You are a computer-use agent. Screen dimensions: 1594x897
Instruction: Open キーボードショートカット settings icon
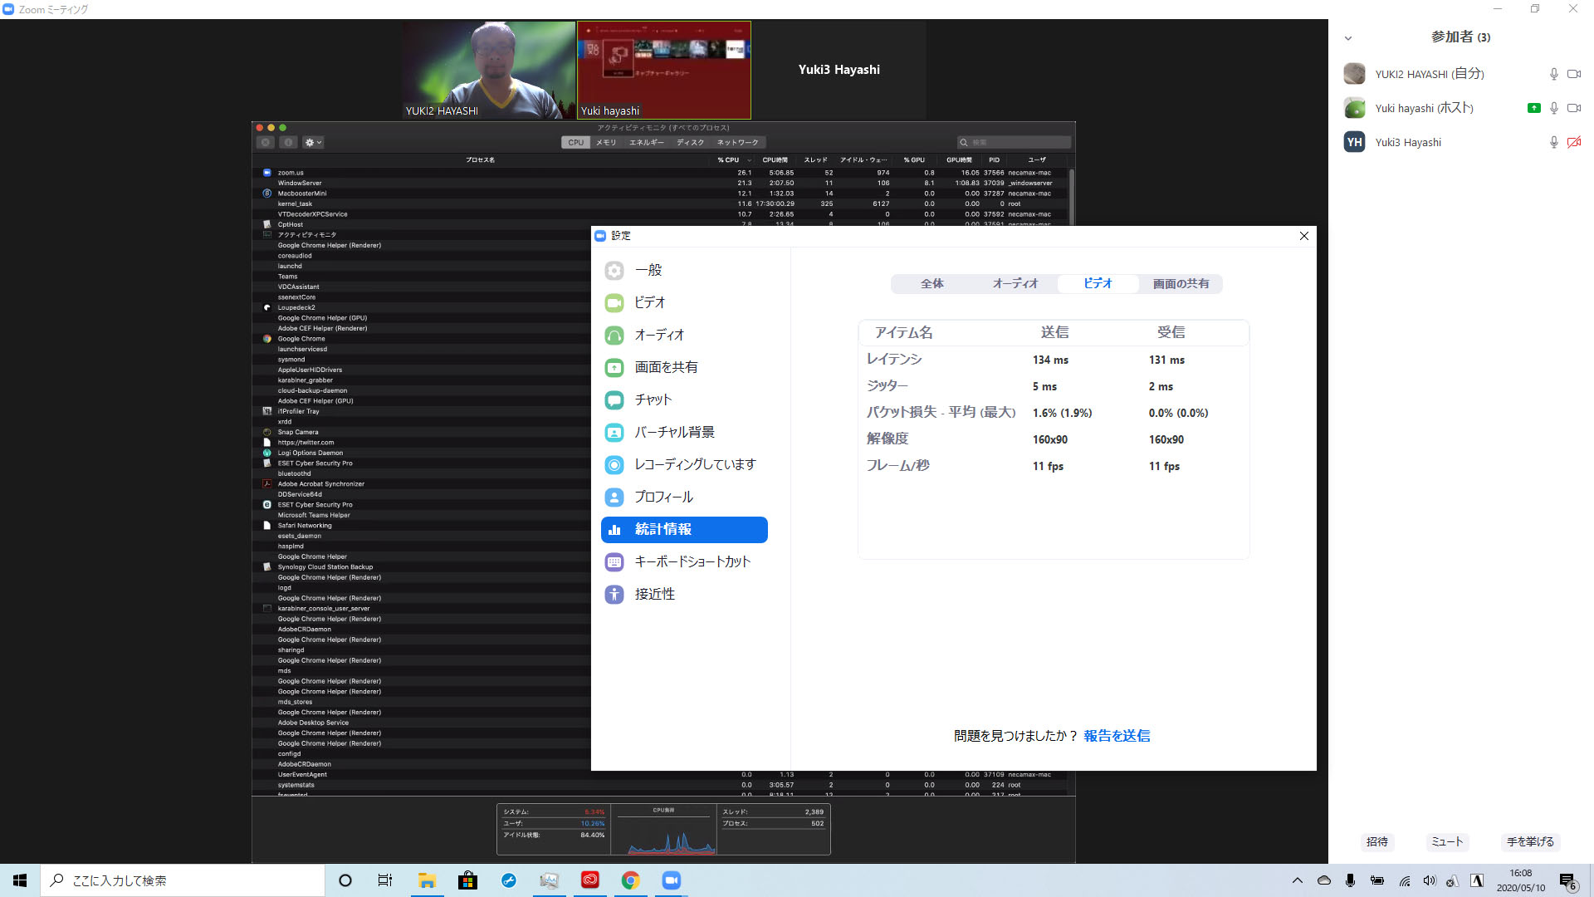pos(614,562)
